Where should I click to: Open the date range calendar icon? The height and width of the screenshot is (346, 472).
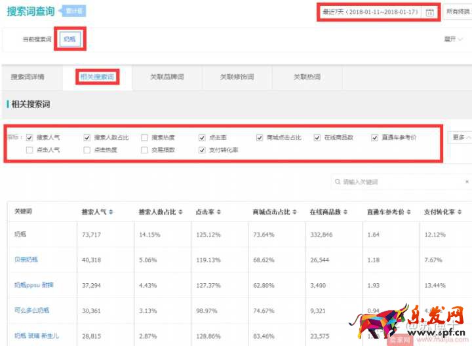click(429, 12)
